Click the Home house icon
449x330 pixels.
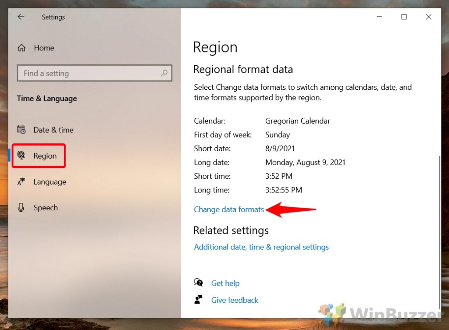point(21,48)
